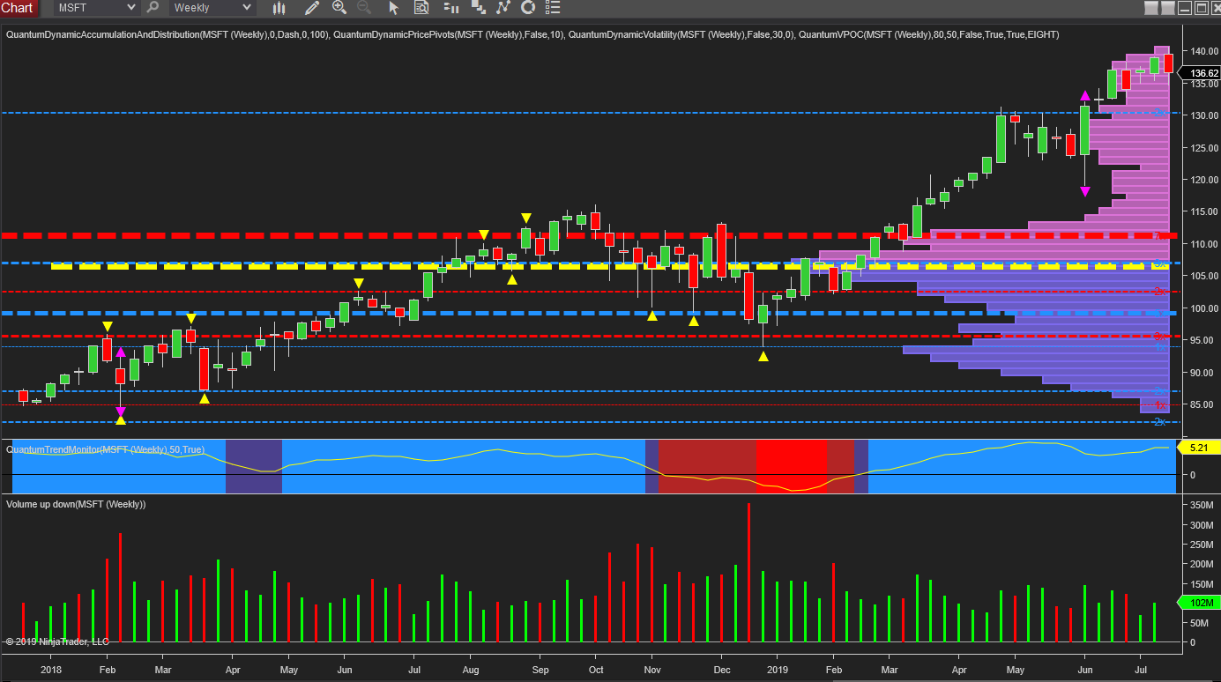The height and width of the screenshot is (682, 1221).
Task: Select the Chart tab
Action: coord(19,8)
